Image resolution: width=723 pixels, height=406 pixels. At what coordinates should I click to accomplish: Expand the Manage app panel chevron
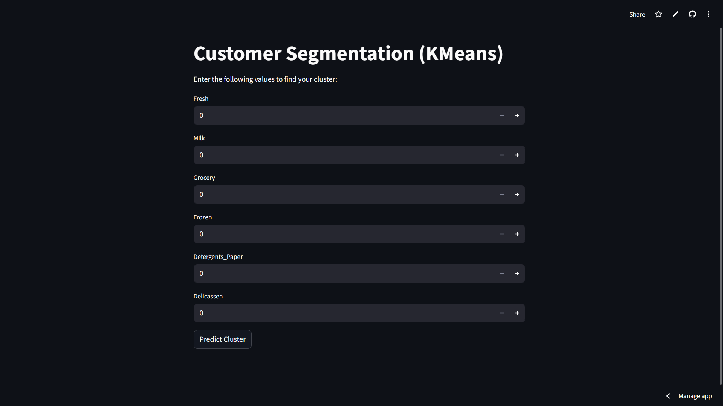pyautogui.click(x=668, y=396)
